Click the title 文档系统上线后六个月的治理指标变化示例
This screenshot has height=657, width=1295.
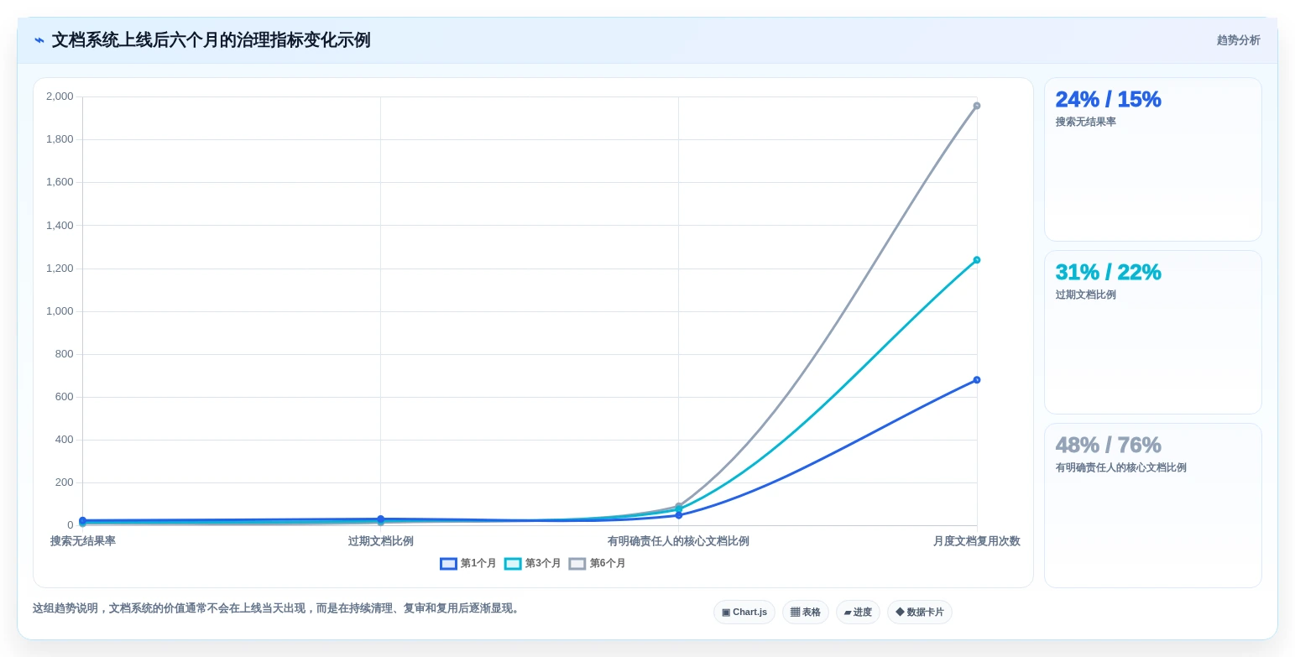pos(211,40)
